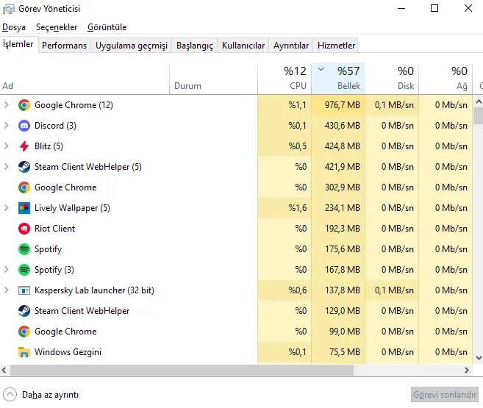
Task: Click the 137,8 MB Kaspersky memory cell
Action: click(x=338, y=290)
